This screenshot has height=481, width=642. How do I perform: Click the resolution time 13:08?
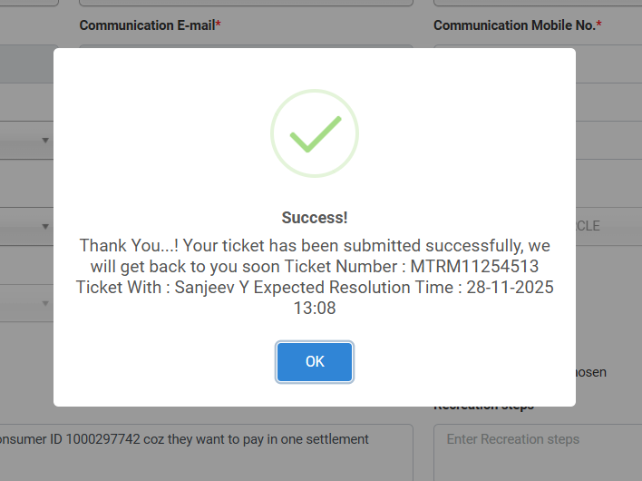click(x=315, y=309)
